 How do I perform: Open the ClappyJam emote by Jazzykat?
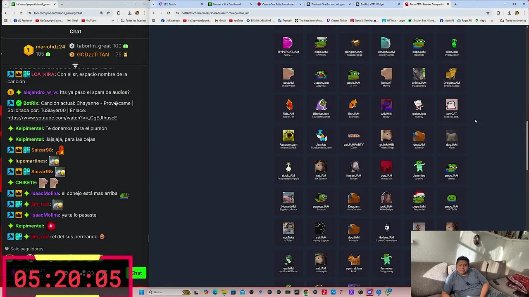[x=321, y=77]
